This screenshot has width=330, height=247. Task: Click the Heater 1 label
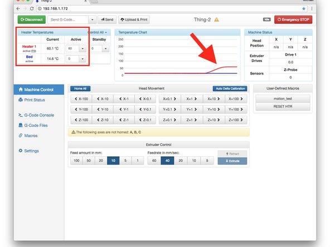29,46
